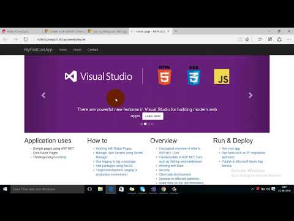This screenshot has height=221, width=294.
Task: Click the JS logo in the banner
Action: point(222,76)
